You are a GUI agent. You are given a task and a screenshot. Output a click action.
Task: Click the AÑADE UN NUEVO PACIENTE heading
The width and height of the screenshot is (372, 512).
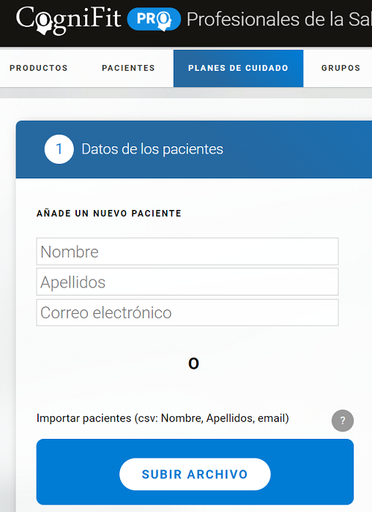click(109, 214)
